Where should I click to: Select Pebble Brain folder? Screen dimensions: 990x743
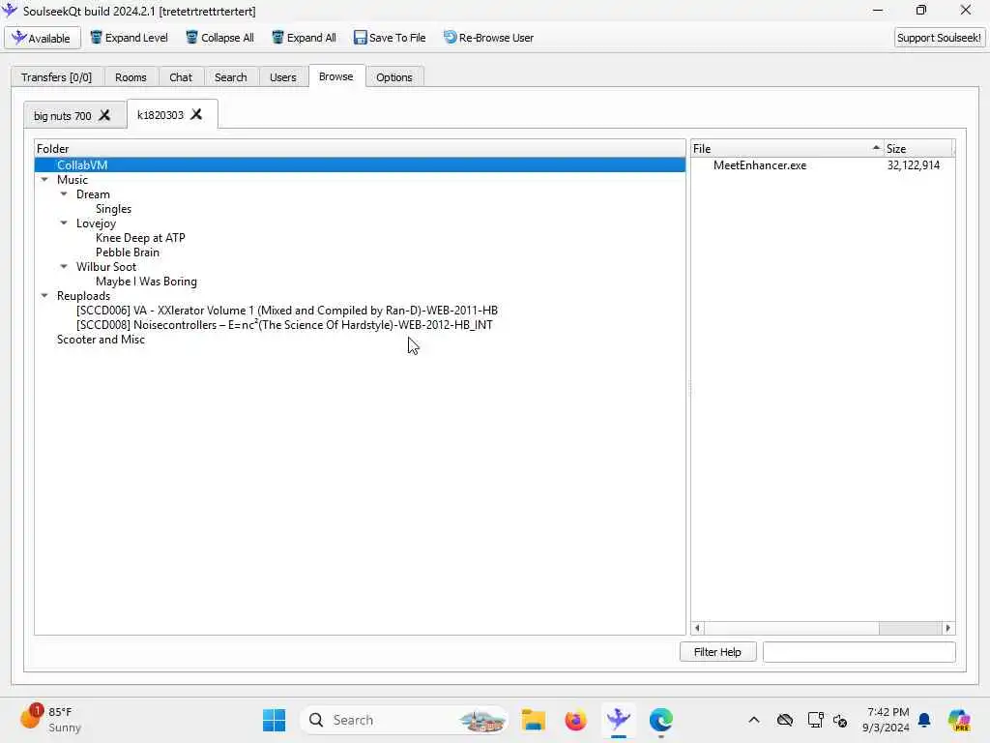[128, 253]
